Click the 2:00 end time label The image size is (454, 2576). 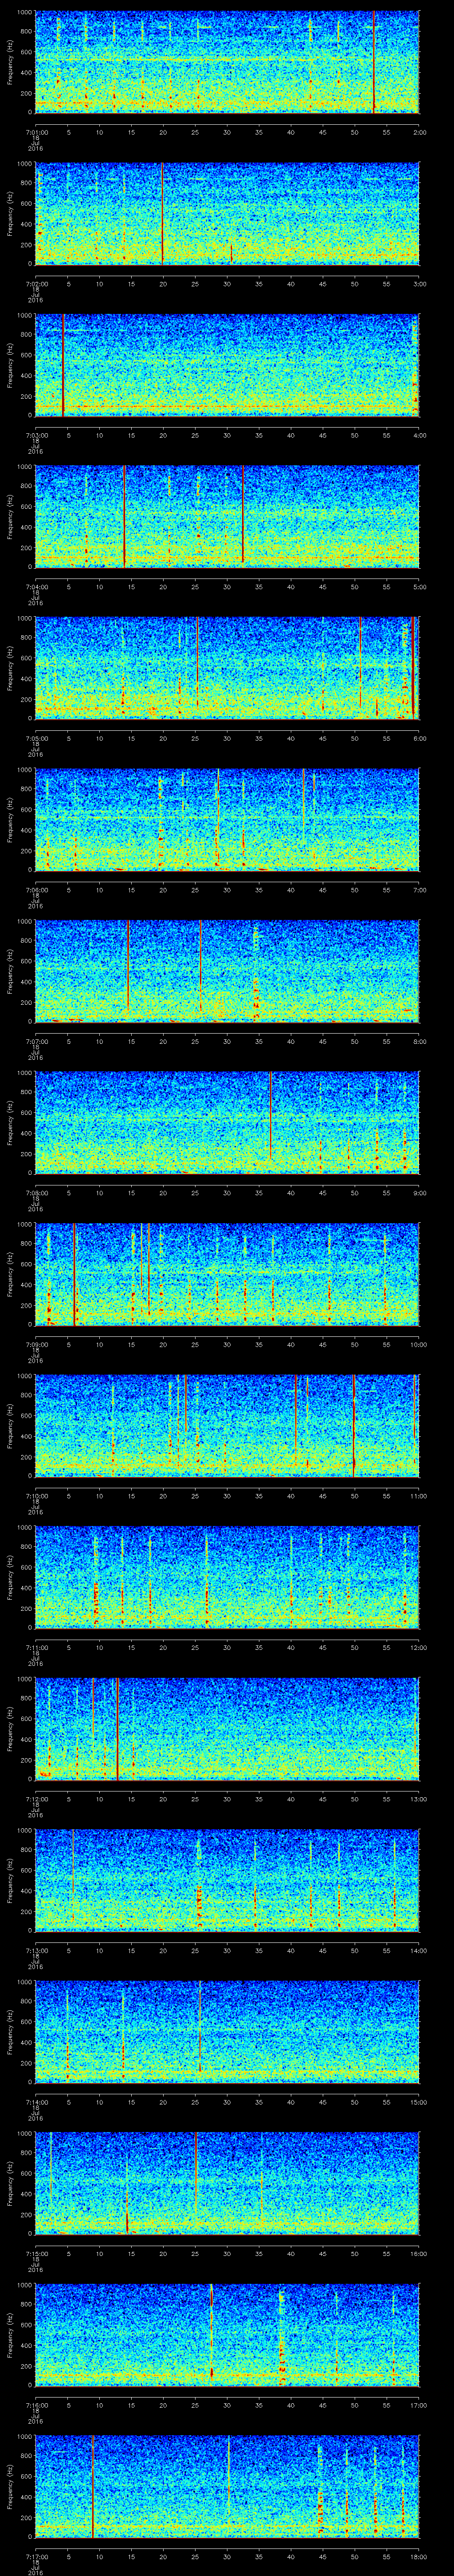click(419, 132)
